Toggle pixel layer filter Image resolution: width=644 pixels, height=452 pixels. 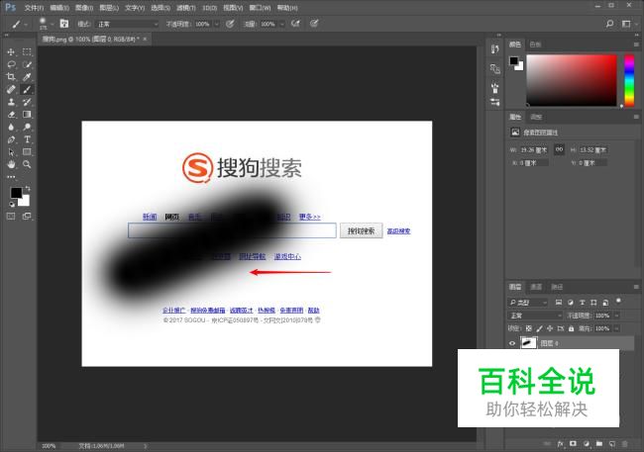click(x=559, y=303)
